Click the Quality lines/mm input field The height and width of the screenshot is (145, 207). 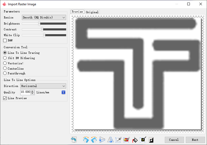[26, 92]
